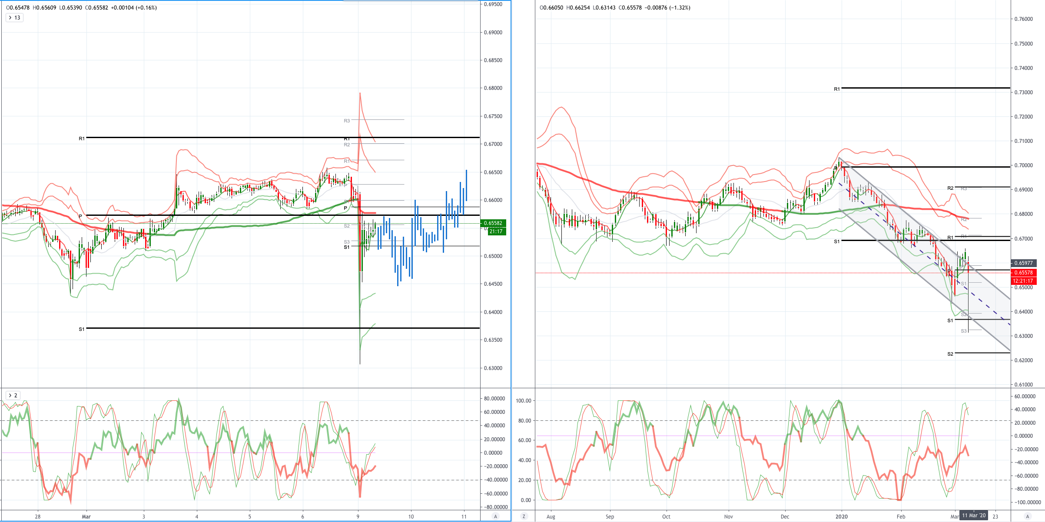Select the red 0.65578 price label

[x=1024, y=273]
